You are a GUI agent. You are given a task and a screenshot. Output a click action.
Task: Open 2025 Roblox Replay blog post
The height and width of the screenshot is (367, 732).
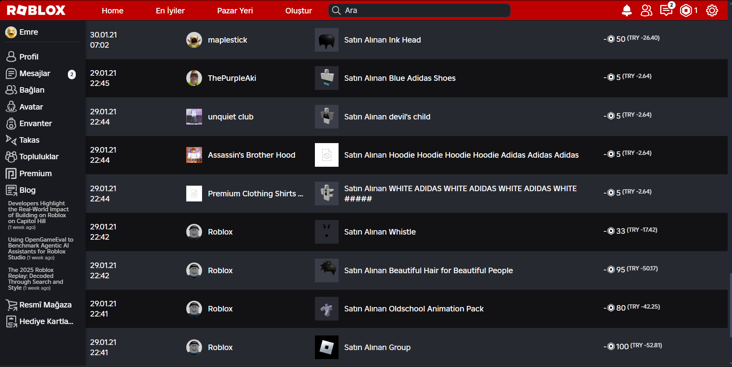tap(36, 279)
